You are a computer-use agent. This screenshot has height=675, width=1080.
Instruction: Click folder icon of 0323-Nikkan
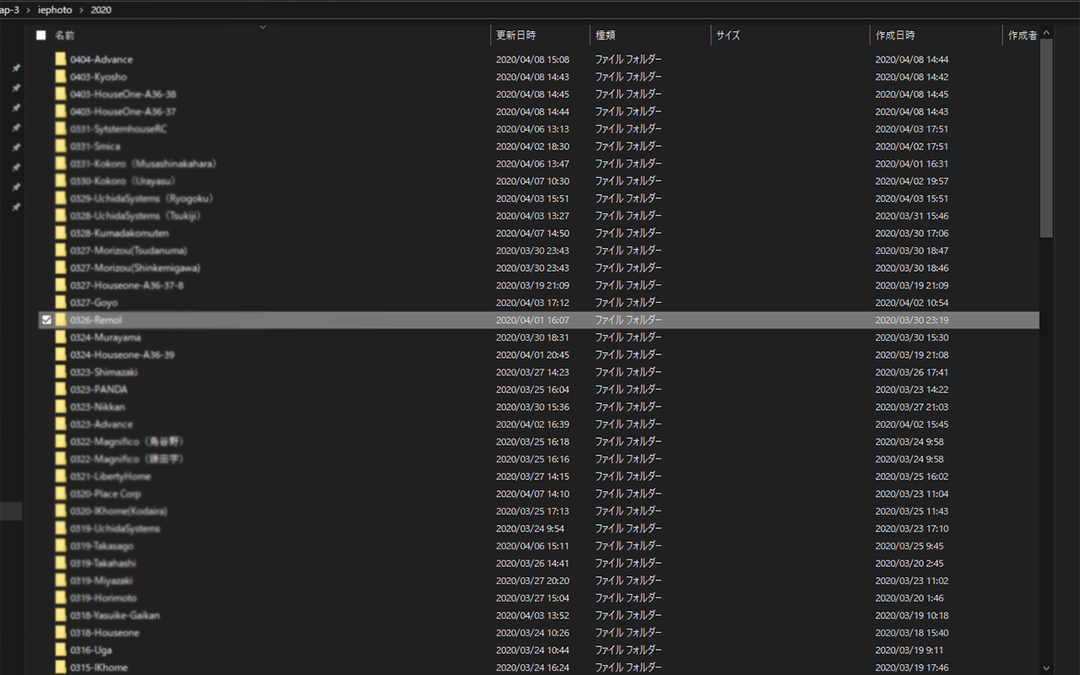pos(61,407)
